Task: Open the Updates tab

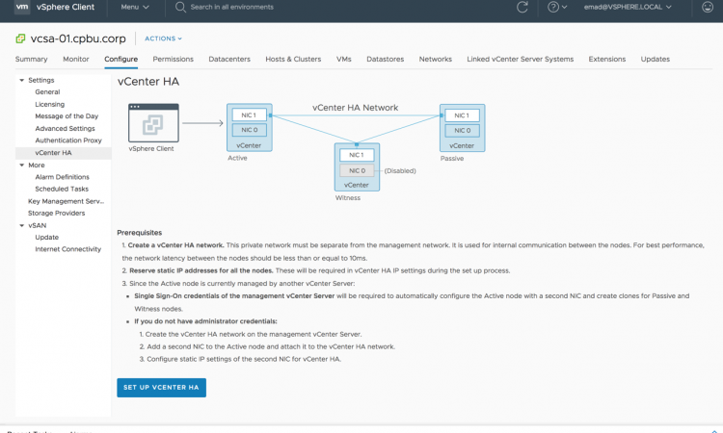Action: pyautogui.click(x=656, y=59)
